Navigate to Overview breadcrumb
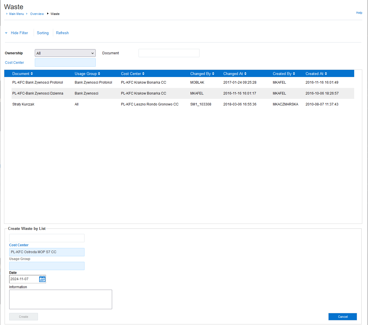The image size is (368, 325). [37, 14]
